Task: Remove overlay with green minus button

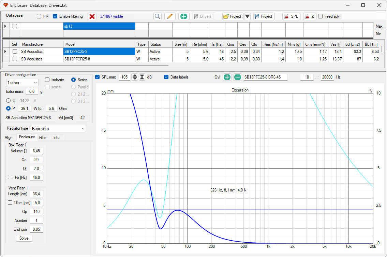Action: coord(237,77)
